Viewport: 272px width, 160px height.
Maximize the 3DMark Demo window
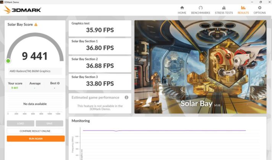[x=261, y=2]
